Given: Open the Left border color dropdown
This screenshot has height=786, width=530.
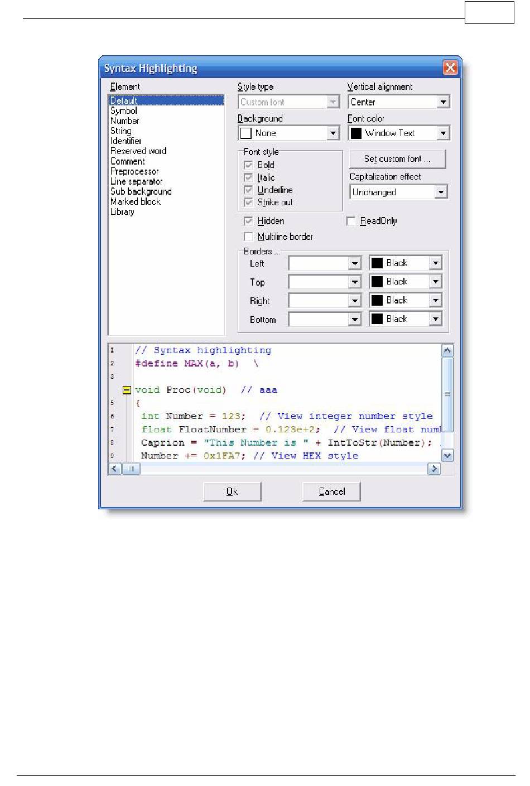Looking at the screenshot, I should [x=436, y=263].
